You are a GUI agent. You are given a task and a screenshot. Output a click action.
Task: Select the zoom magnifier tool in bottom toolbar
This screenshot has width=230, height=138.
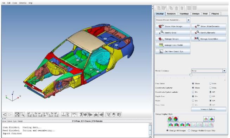23,114
